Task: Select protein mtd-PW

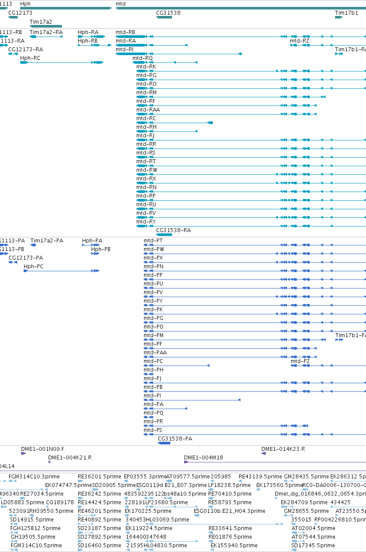Action: click(154, 249)
